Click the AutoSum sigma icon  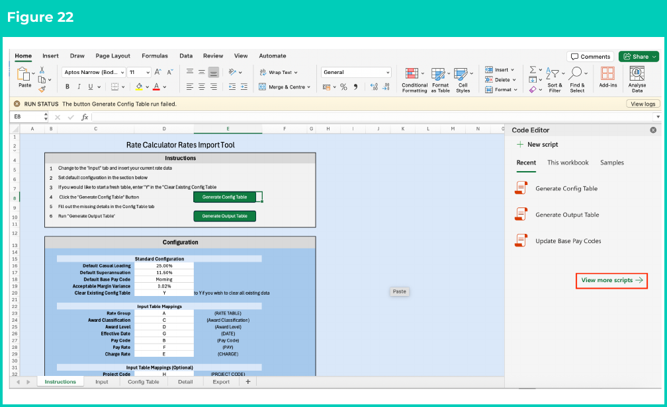click(x=533, y=69)
